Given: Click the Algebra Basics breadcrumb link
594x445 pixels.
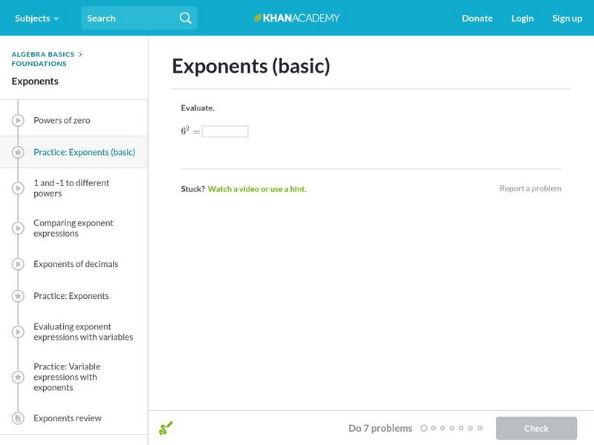Looking at the screenshot, I should coord(43,54).
